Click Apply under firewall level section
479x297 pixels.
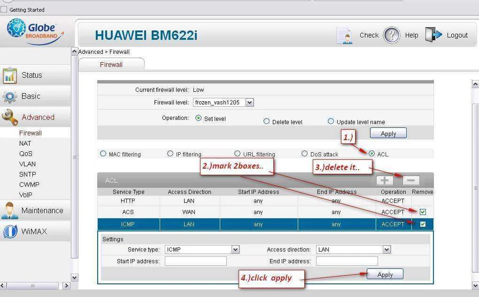(x=388, y=134)
